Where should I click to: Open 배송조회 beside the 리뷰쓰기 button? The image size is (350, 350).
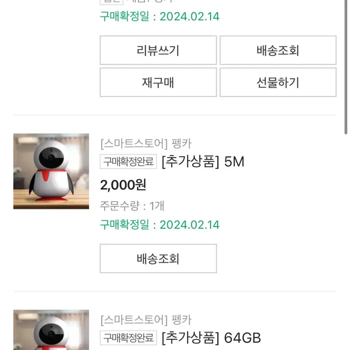click(x=278, y=50)
